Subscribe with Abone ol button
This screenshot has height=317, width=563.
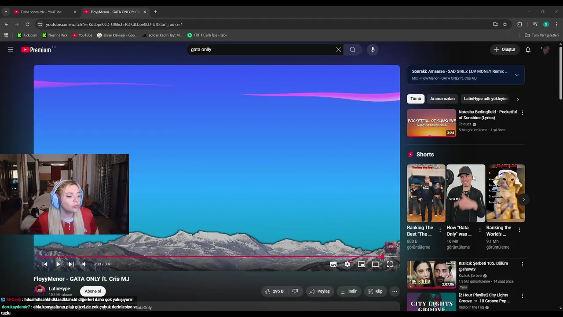[93, 291]
